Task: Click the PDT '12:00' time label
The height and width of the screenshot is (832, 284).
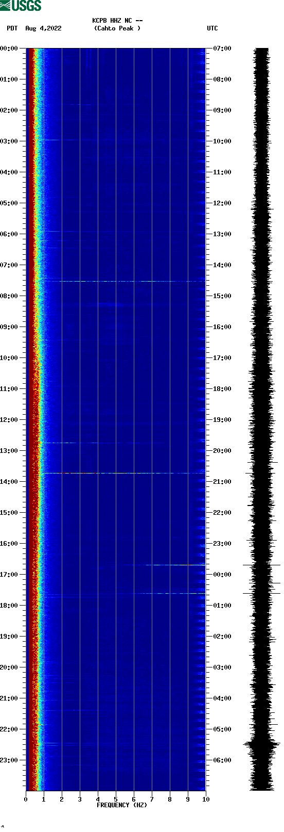Action: point(9,420)
